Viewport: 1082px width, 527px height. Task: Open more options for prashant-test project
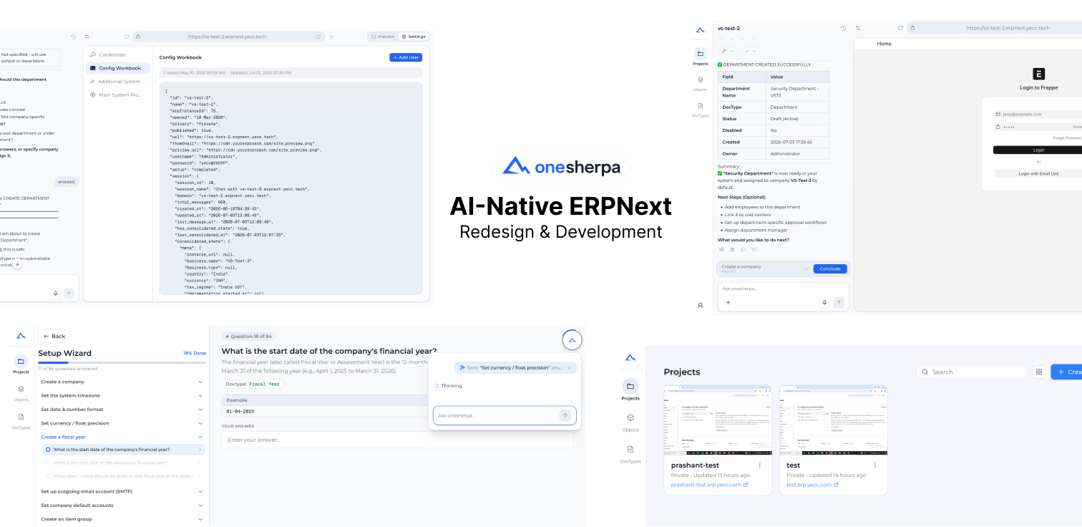(760, 465)
